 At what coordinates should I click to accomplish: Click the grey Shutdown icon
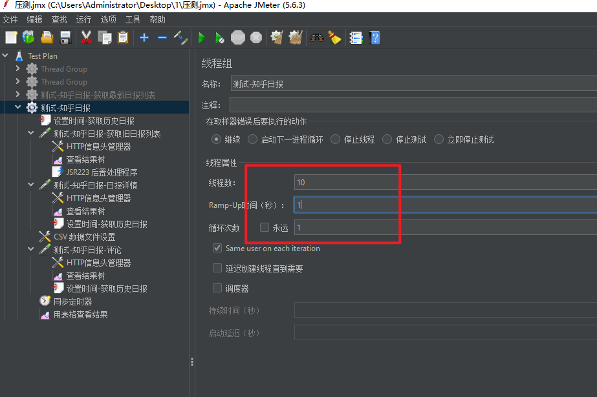tap(256, 37)
